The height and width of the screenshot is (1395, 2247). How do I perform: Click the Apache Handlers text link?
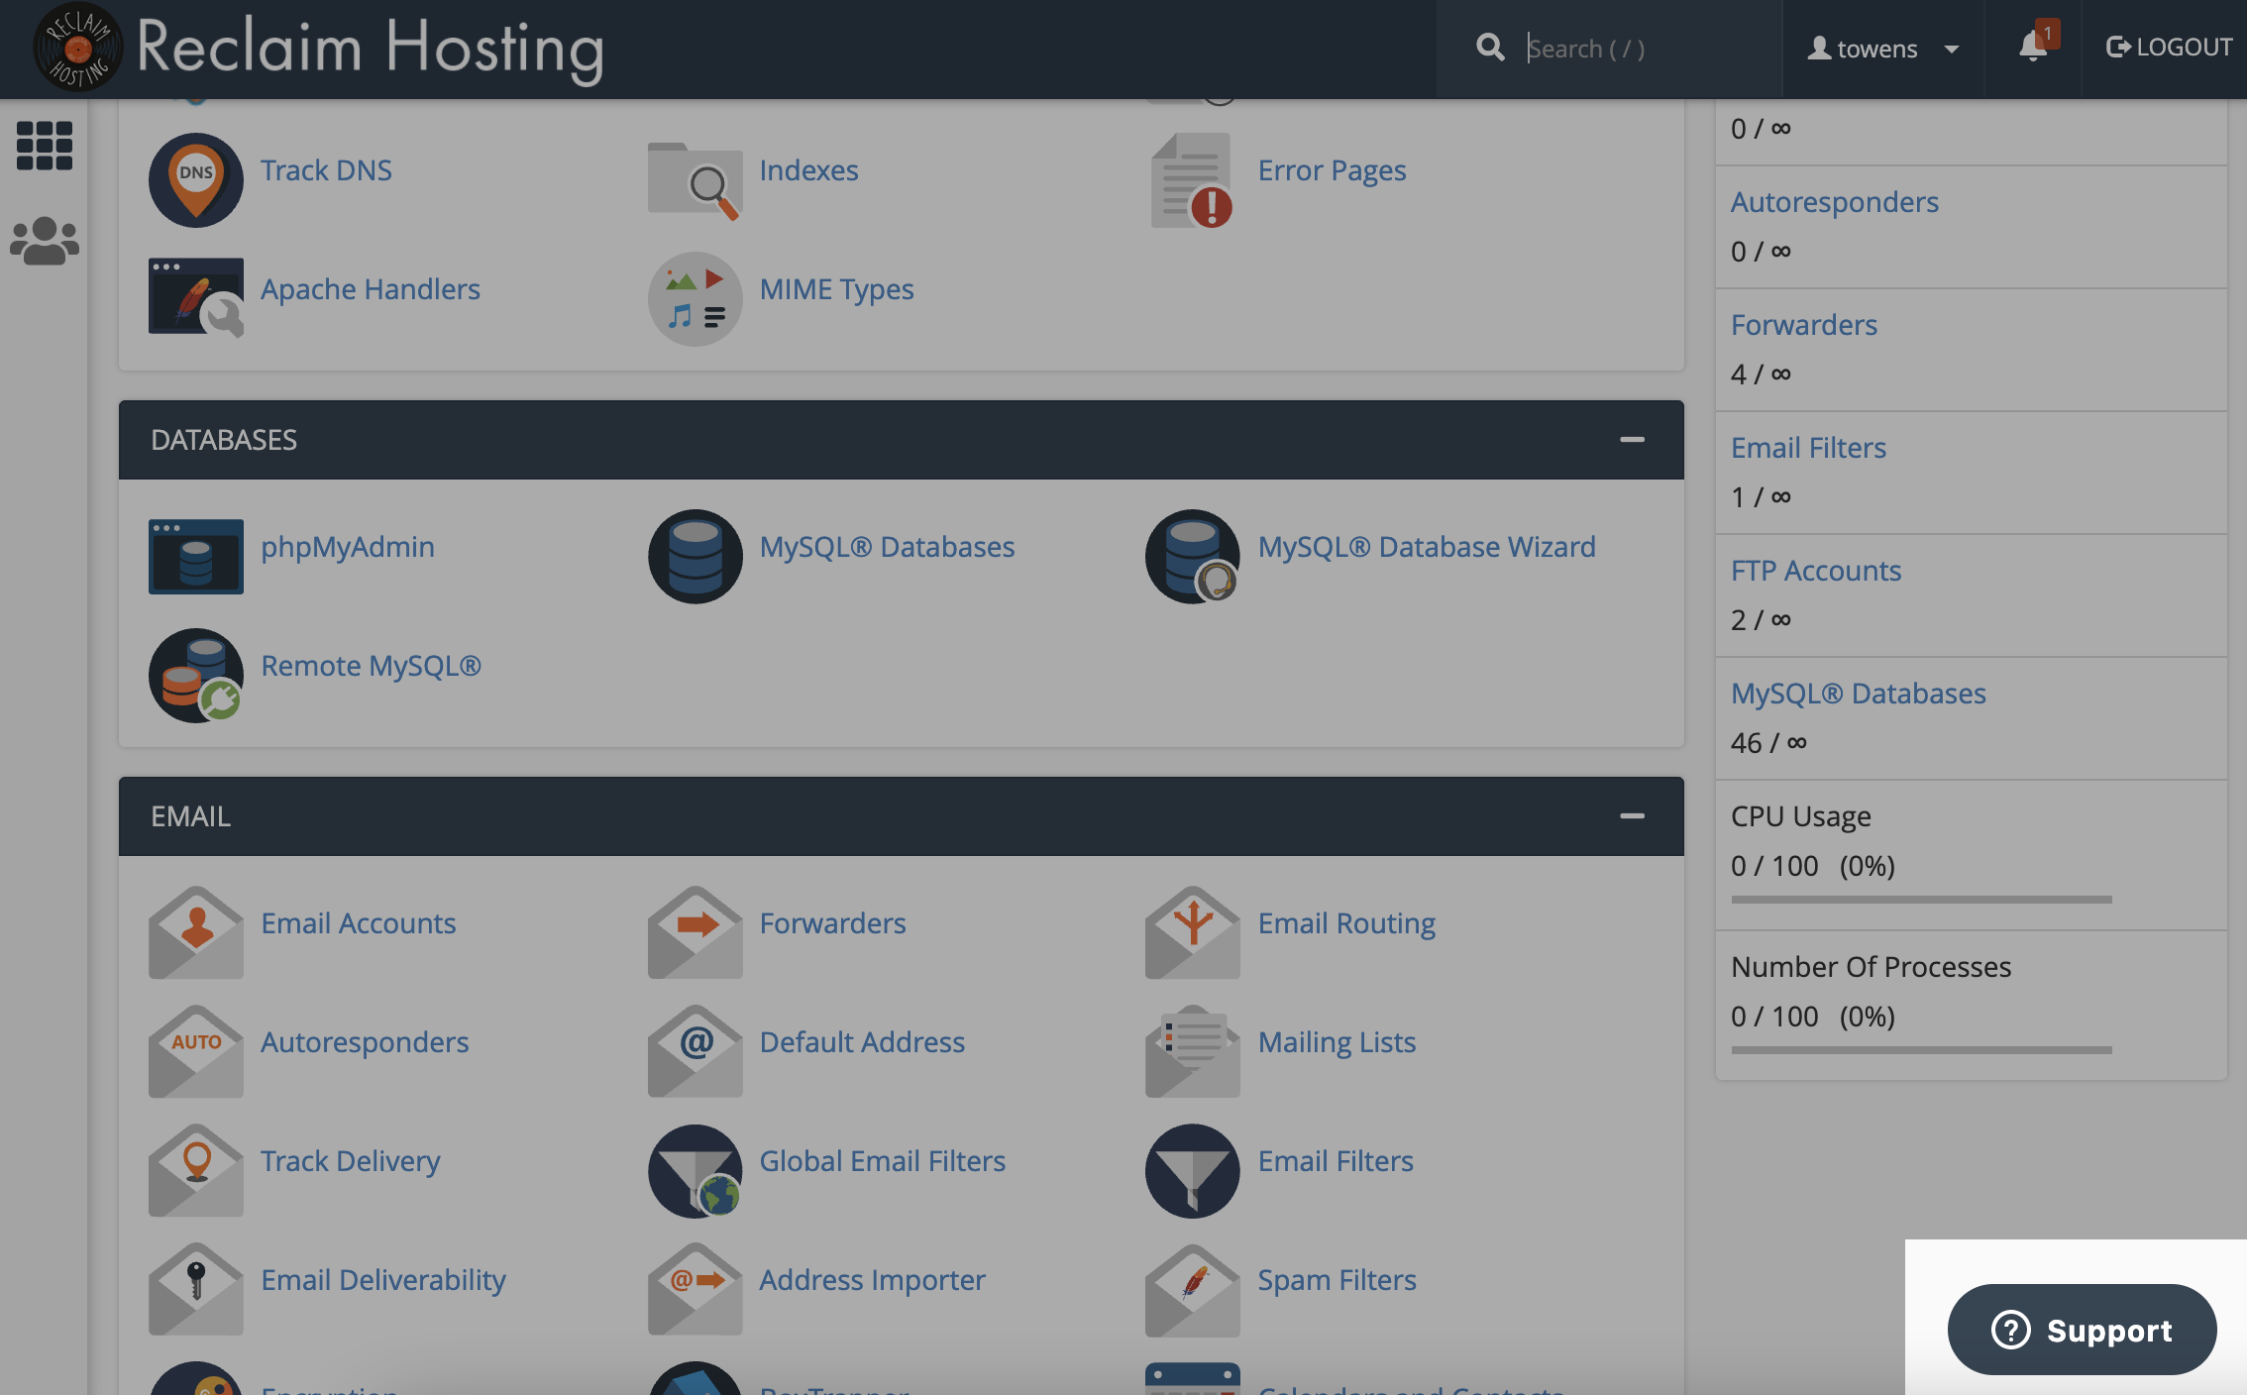[370, 289]
